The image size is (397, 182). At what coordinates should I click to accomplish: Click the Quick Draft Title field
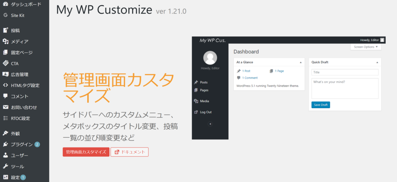click(x=345, y=72)
